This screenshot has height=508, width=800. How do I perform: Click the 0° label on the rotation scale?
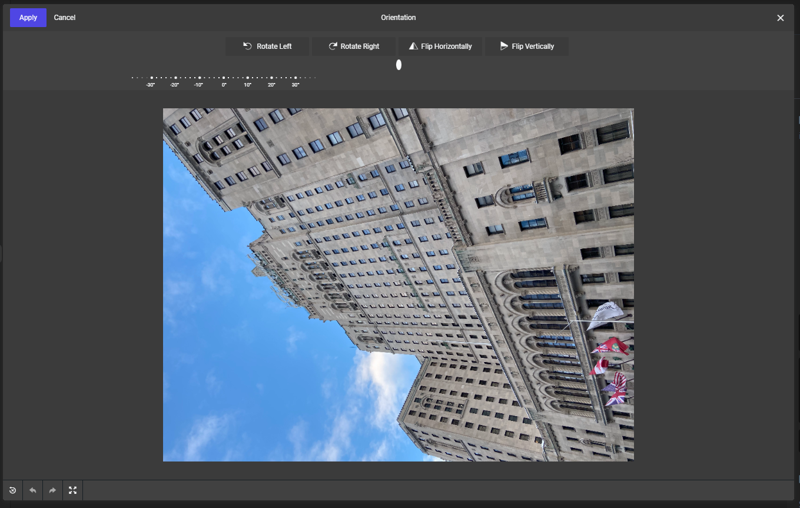[224, 85]
